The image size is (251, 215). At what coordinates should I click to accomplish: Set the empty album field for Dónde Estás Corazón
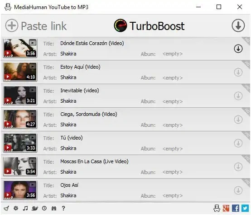pos(173,54)
